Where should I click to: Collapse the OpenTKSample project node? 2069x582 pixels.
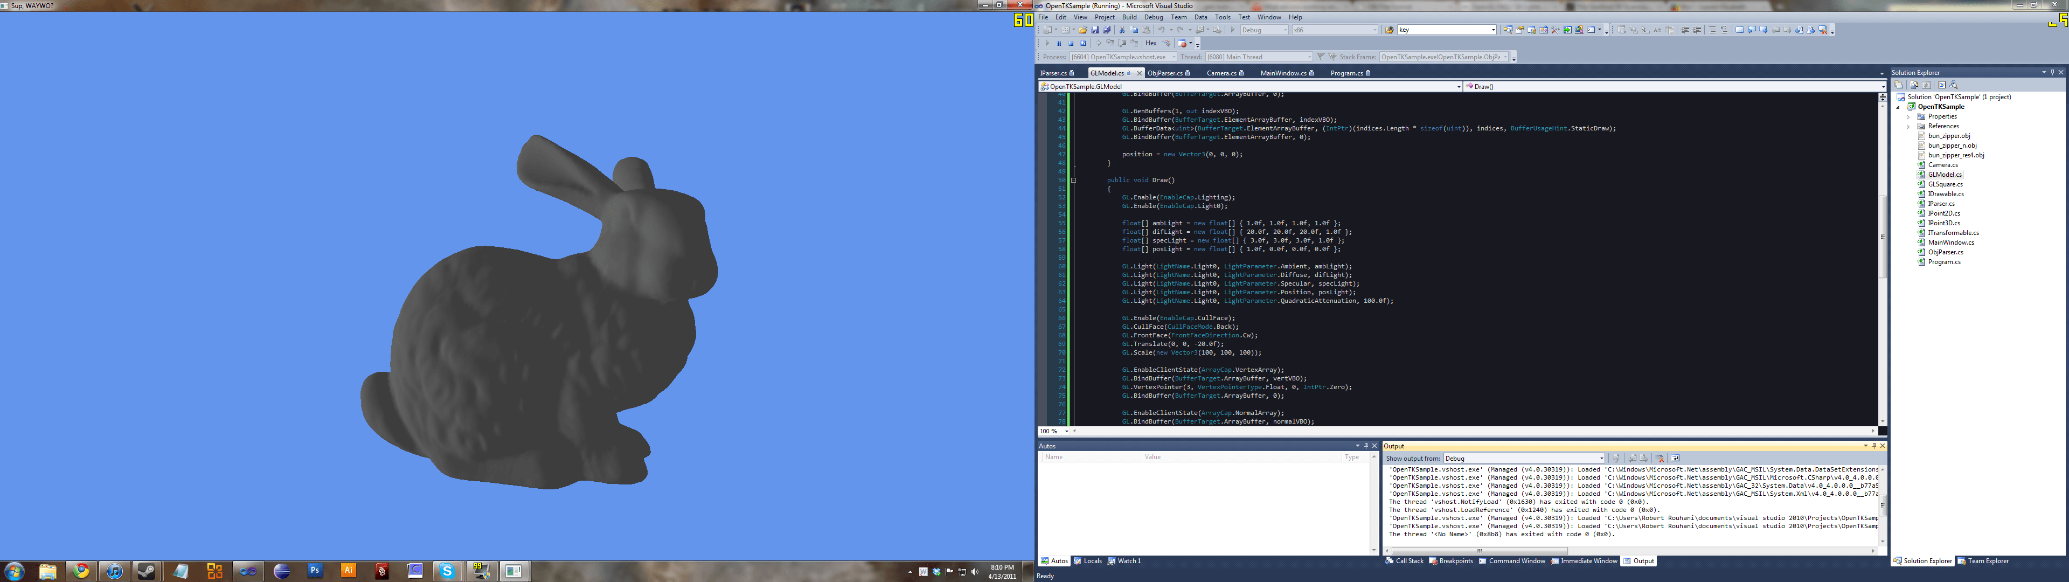(1899, 107)
